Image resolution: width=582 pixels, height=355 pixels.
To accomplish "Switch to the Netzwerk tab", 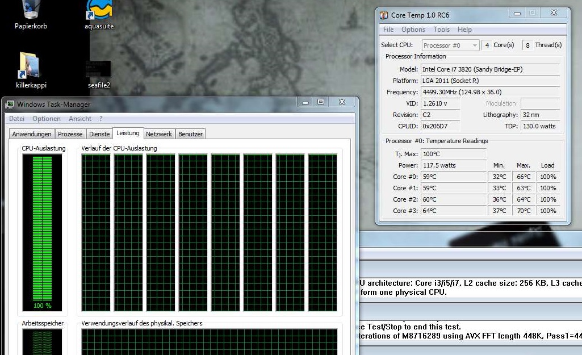I will coord(159,133).
